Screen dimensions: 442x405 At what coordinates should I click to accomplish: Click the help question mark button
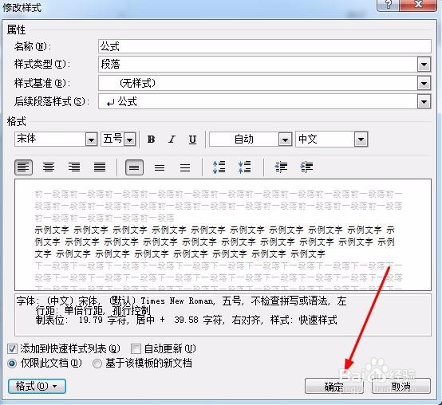click(x=389, y=5)
